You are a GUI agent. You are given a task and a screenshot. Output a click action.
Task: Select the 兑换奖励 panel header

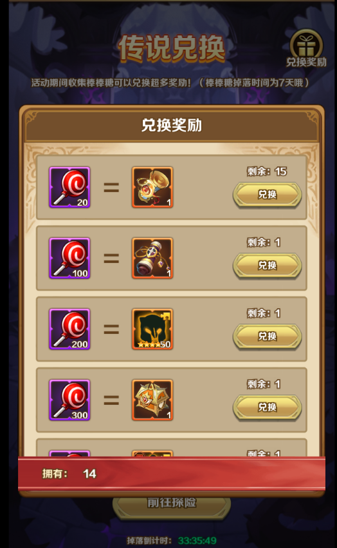(x=172, y=125)
